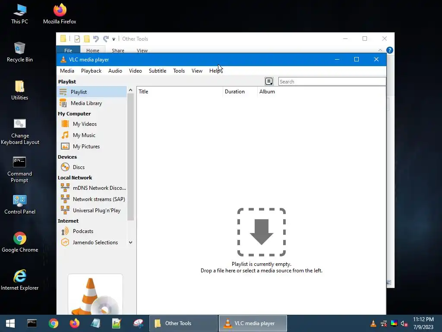
Task: Launch Firefox from taskbar
Action: (74, 323)
